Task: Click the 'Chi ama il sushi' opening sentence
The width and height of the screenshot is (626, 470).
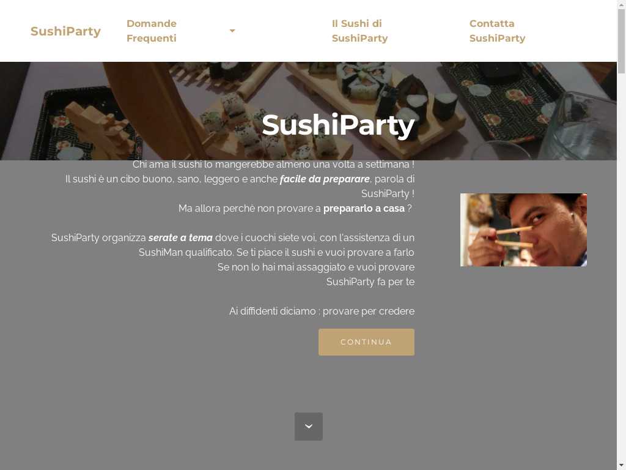Action: [273, 164]
